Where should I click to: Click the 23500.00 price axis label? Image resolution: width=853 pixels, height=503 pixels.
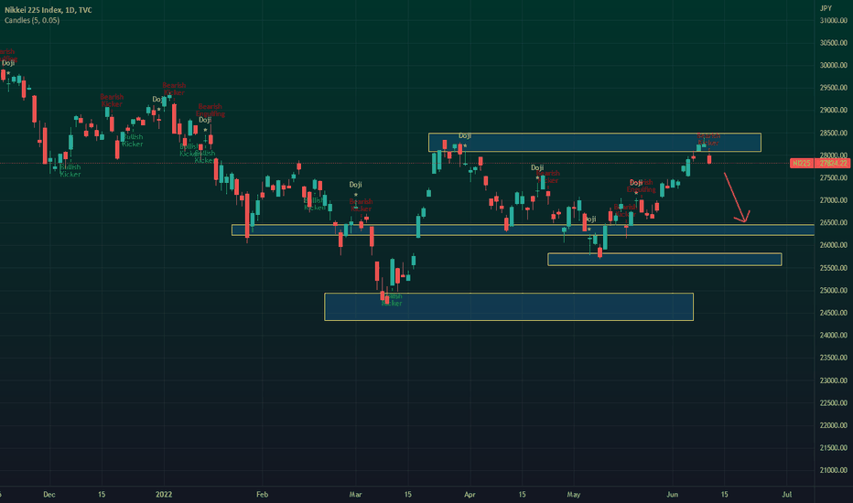pos(834,358)
